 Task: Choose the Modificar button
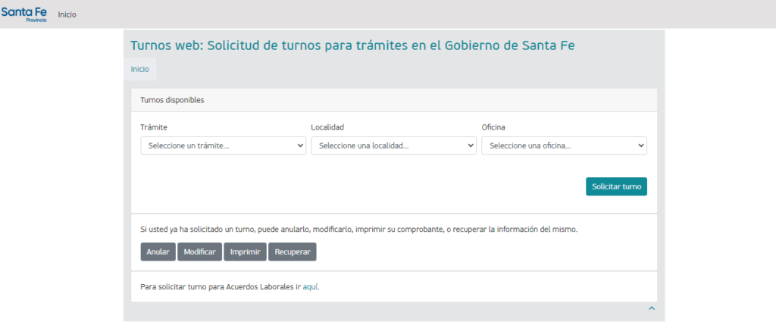tap(199, 251)
